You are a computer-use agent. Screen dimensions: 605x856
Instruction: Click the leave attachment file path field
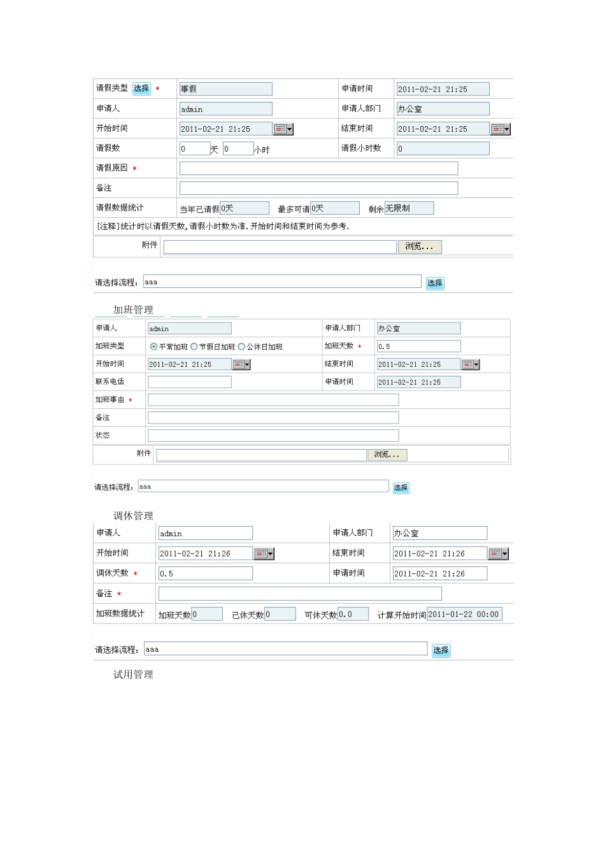click(x=280, y=246)
